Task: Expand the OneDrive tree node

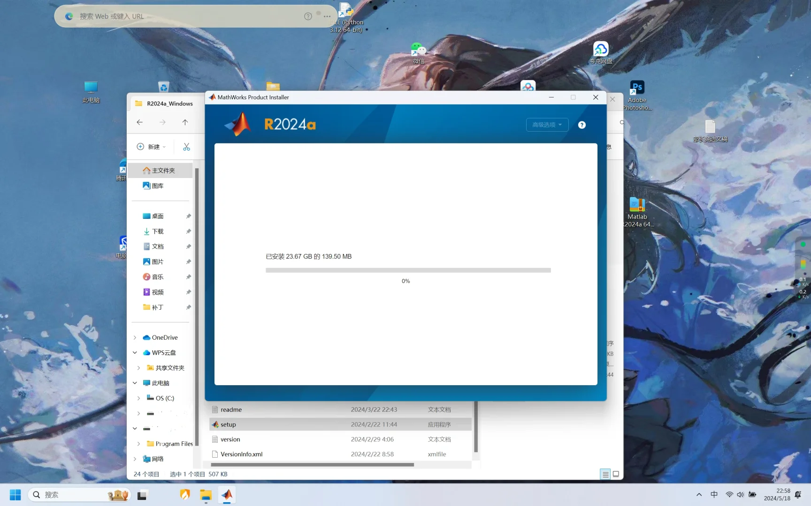Action: pyautogui.click(x=135, y=338)
